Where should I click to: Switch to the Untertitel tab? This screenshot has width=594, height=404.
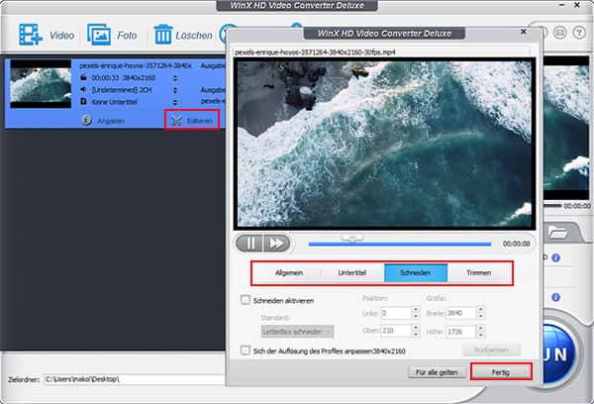(x=352, y=273)
